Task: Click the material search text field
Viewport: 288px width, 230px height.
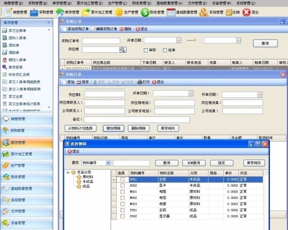Action: 131,163
